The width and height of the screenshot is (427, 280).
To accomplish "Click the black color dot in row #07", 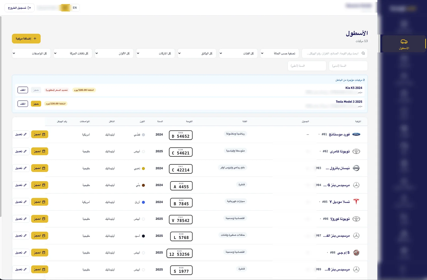I will coord(143,236).
